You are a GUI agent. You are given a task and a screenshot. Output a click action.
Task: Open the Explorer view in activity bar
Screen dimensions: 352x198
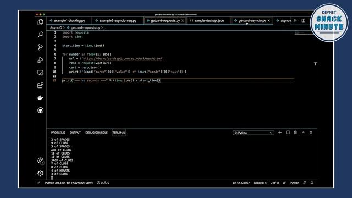click(40, 22)
